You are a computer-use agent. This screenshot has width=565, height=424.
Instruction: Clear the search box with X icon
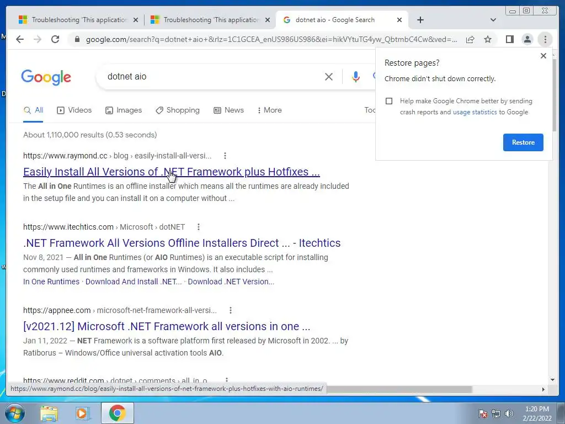pos(329,76)
